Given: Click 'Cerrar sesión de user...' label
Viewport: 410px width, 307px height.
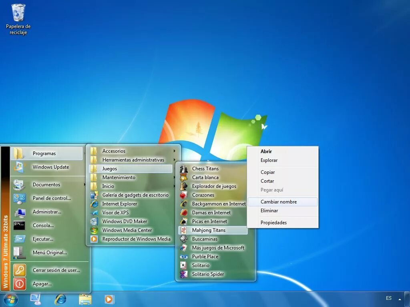Looking at the screenshot, I should point(56,270).
